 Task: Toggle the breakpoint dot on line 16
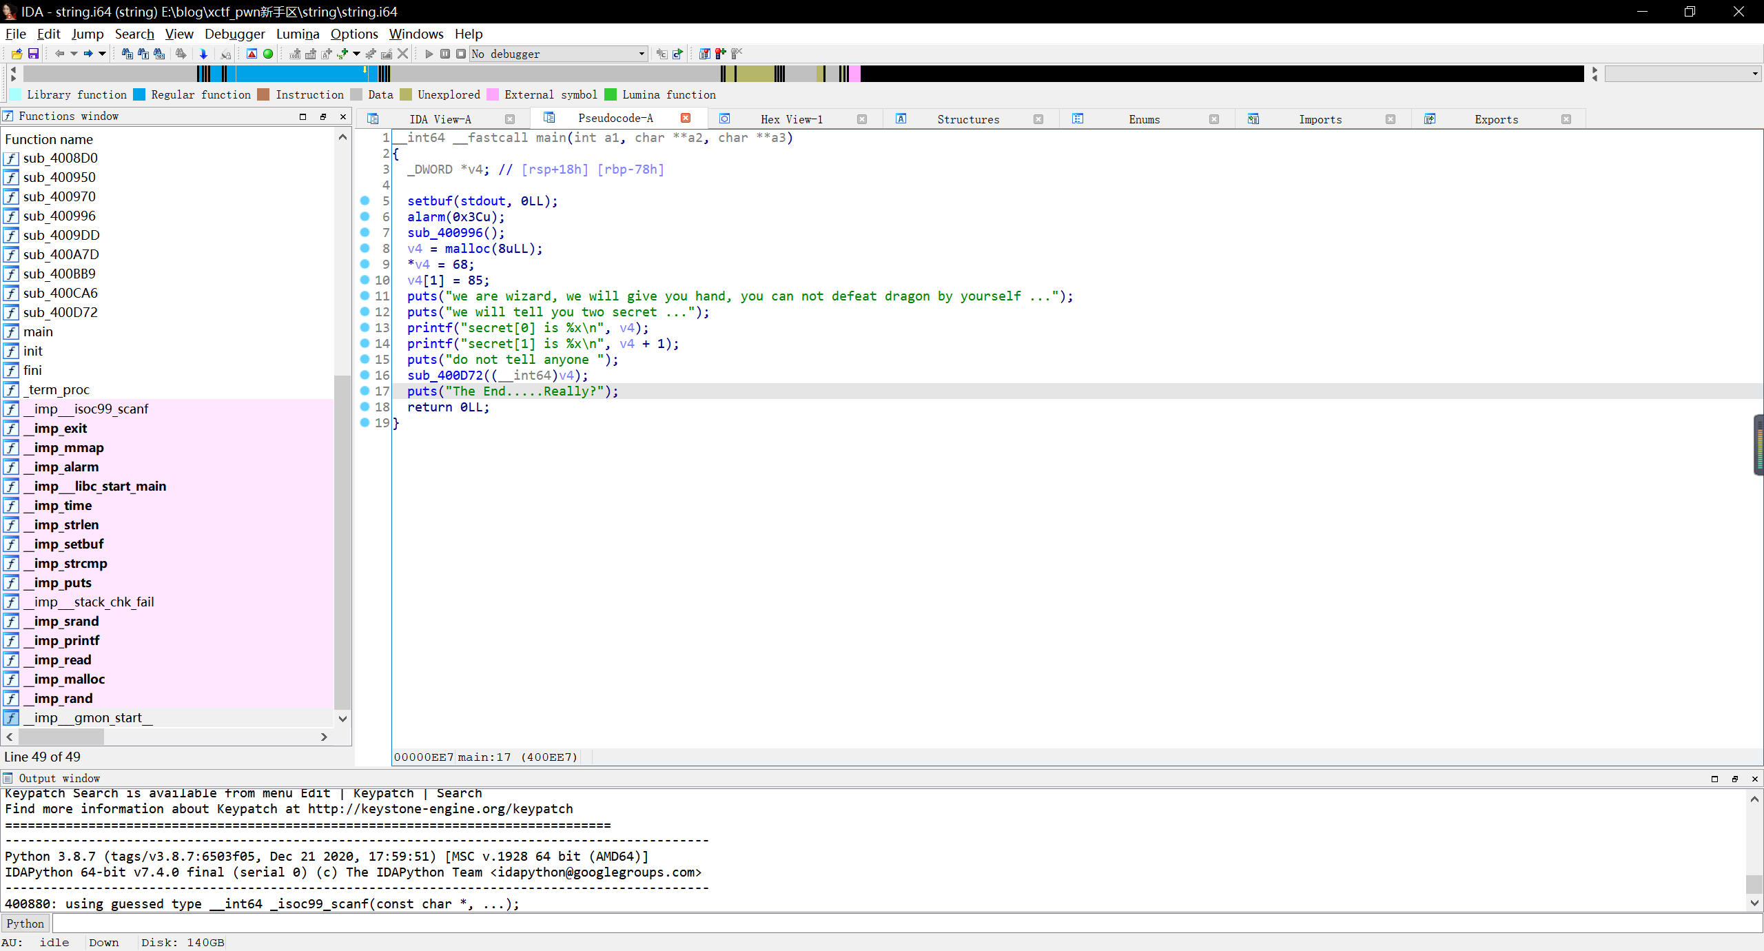365,375
